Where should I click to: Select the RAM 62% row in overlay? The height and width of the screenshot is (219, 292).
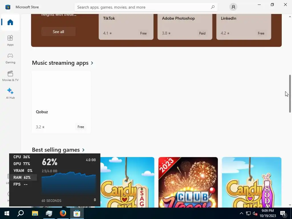(x=23, y=177)
